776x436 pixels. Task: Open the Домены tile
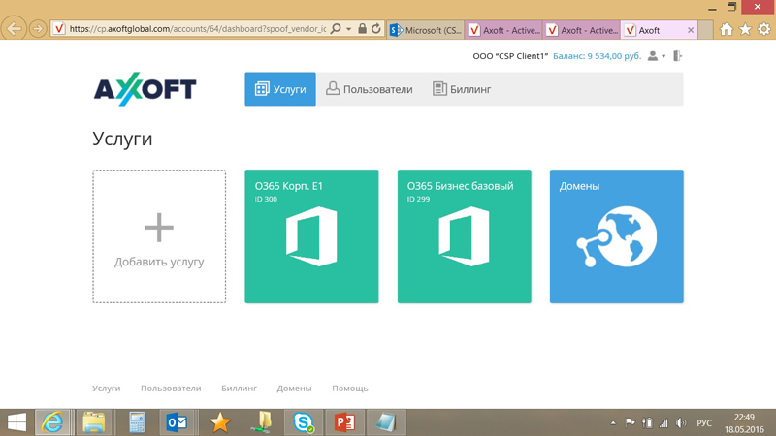(617, 236)
